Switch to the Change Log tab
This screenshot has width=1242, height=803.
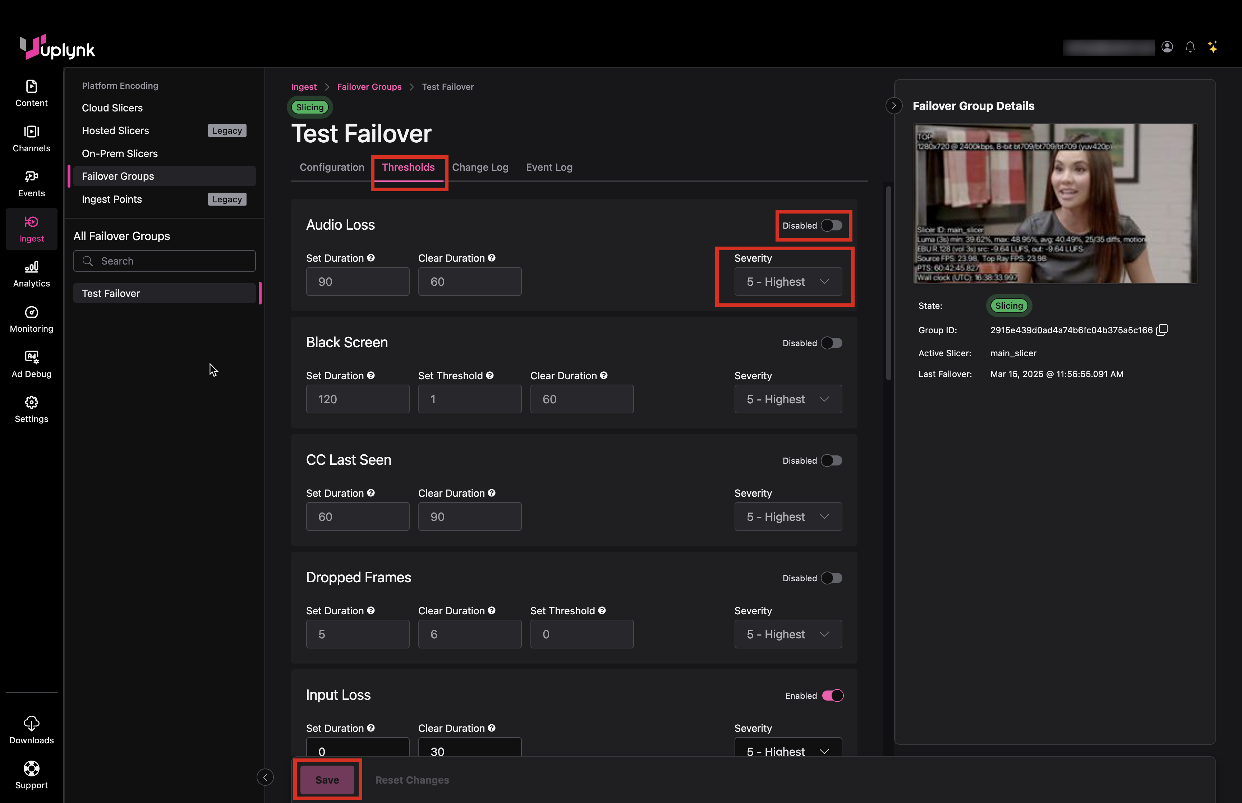coord(479,168)
